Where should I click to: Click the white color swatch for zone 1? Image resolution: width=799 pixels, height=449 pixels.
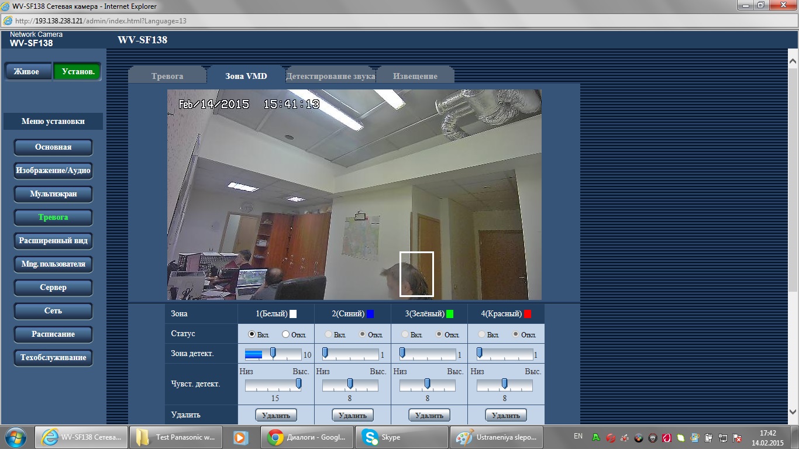point(293,314)
